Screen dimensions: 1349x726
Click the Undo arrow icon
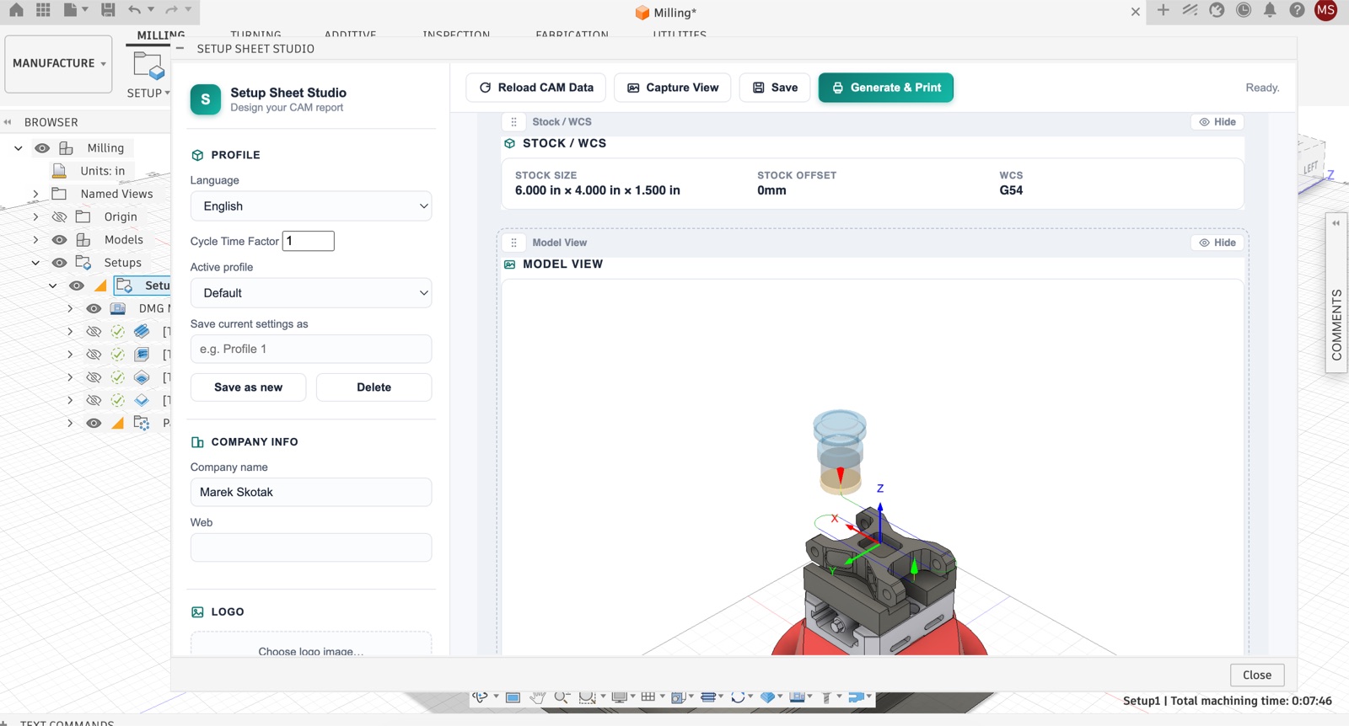pos(135,10)
